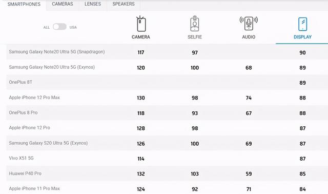
Task: Open the OnePlus 8T entry
Action: point(20,82)
